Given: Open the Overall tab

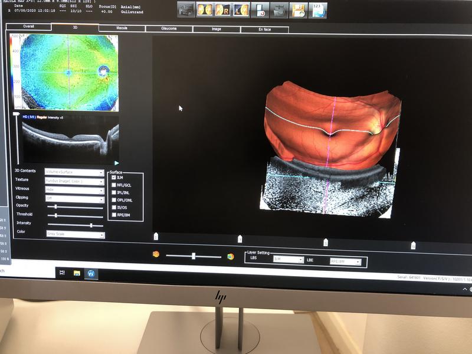Looking at the screenshot, I should click(x=28, y=27).
